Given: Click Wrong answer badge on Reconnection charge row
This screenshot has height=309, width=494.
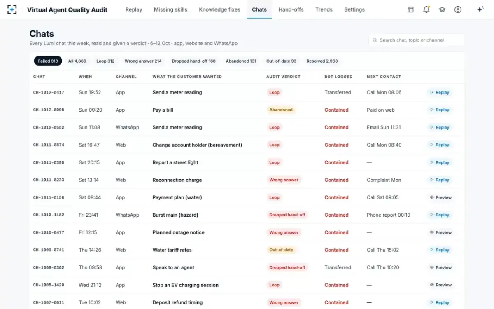Looking at the screenshot, I should coord(284,180).
